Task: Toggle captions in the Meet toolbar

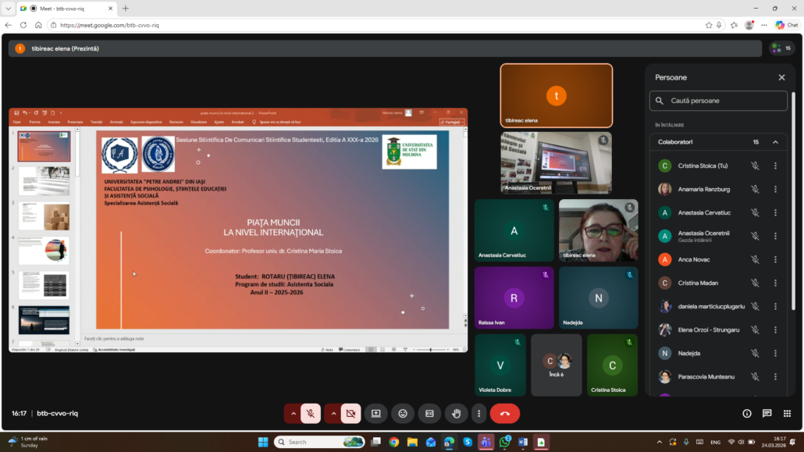Action: coord(429,414)
